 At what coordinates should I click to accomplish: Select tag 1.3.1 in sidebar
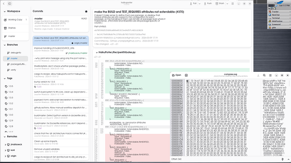[16, 109]
